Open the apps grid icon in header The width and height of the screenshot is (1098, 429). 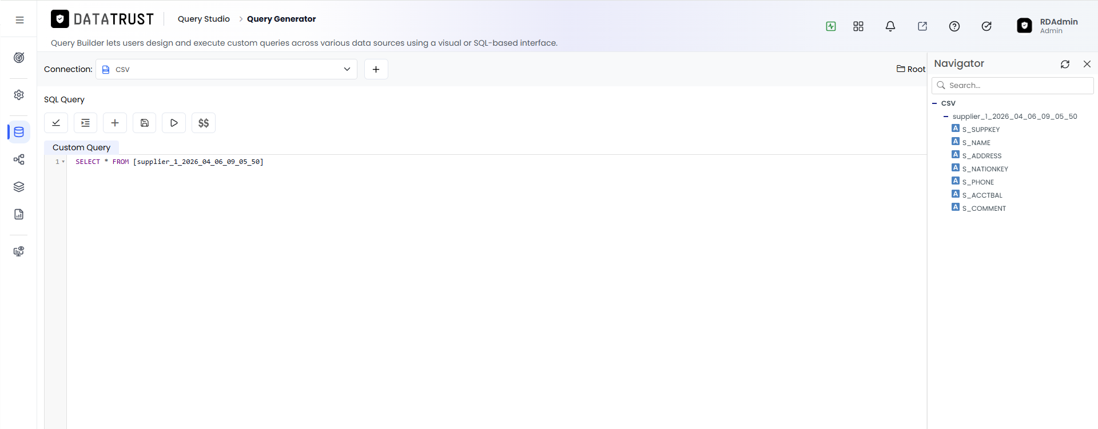click(x=858, y=26)
